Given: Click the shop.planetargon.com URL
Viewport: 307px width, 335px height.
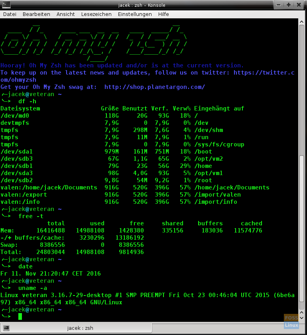Looking at the screenshot, I should pyautogui.click(x=155, y=87).
